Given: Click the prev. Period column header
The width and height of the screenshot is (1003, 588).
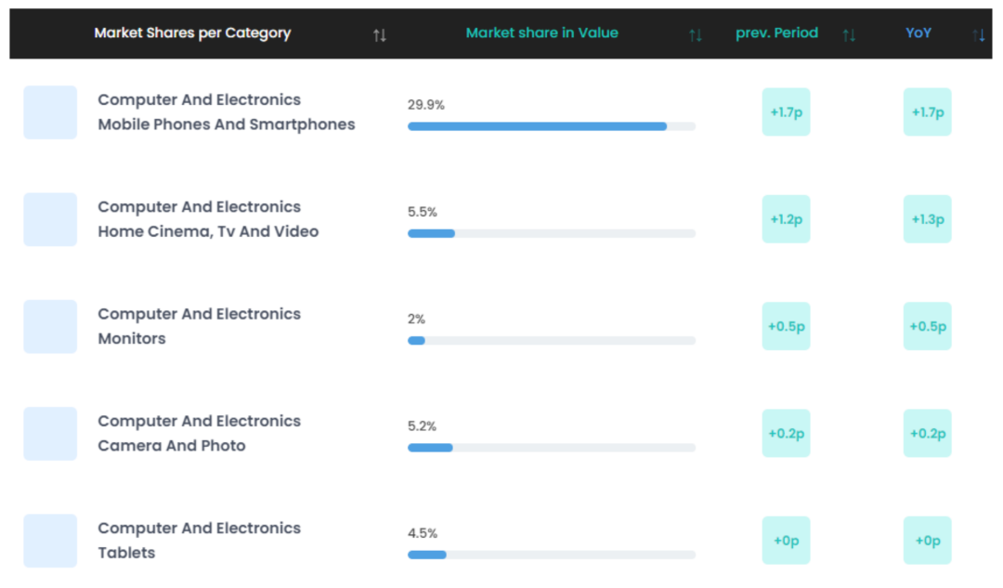Looking at the screenshot, I should click(776, 33).
